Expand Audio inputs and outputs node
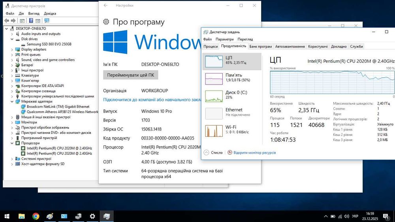This screenshot has width=395, height=222. coord(12,34)
